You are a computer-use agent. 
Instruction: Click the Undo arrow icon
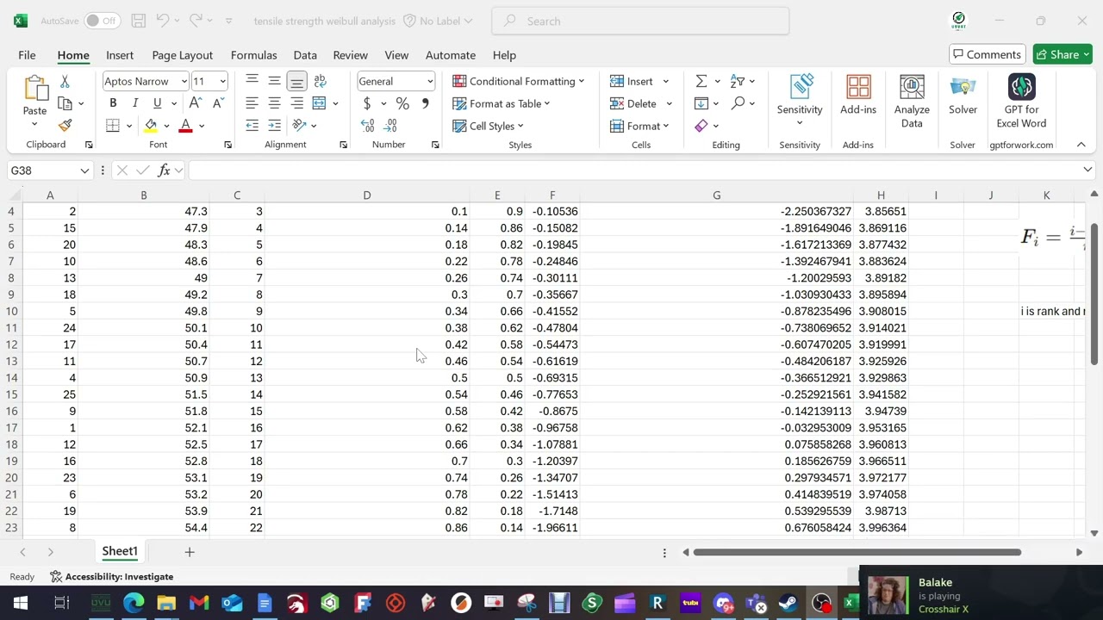click(x=163, y=21)
